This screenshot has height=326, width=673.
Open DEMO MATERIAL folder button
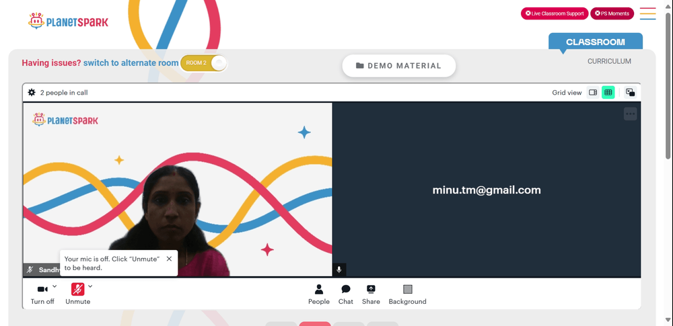(398, 66)
